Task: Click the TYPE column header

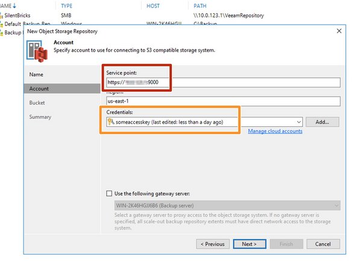Action: 66,6
